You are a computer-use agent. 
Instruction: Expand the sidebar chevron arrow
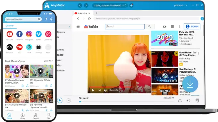click(x=69, y=27)
